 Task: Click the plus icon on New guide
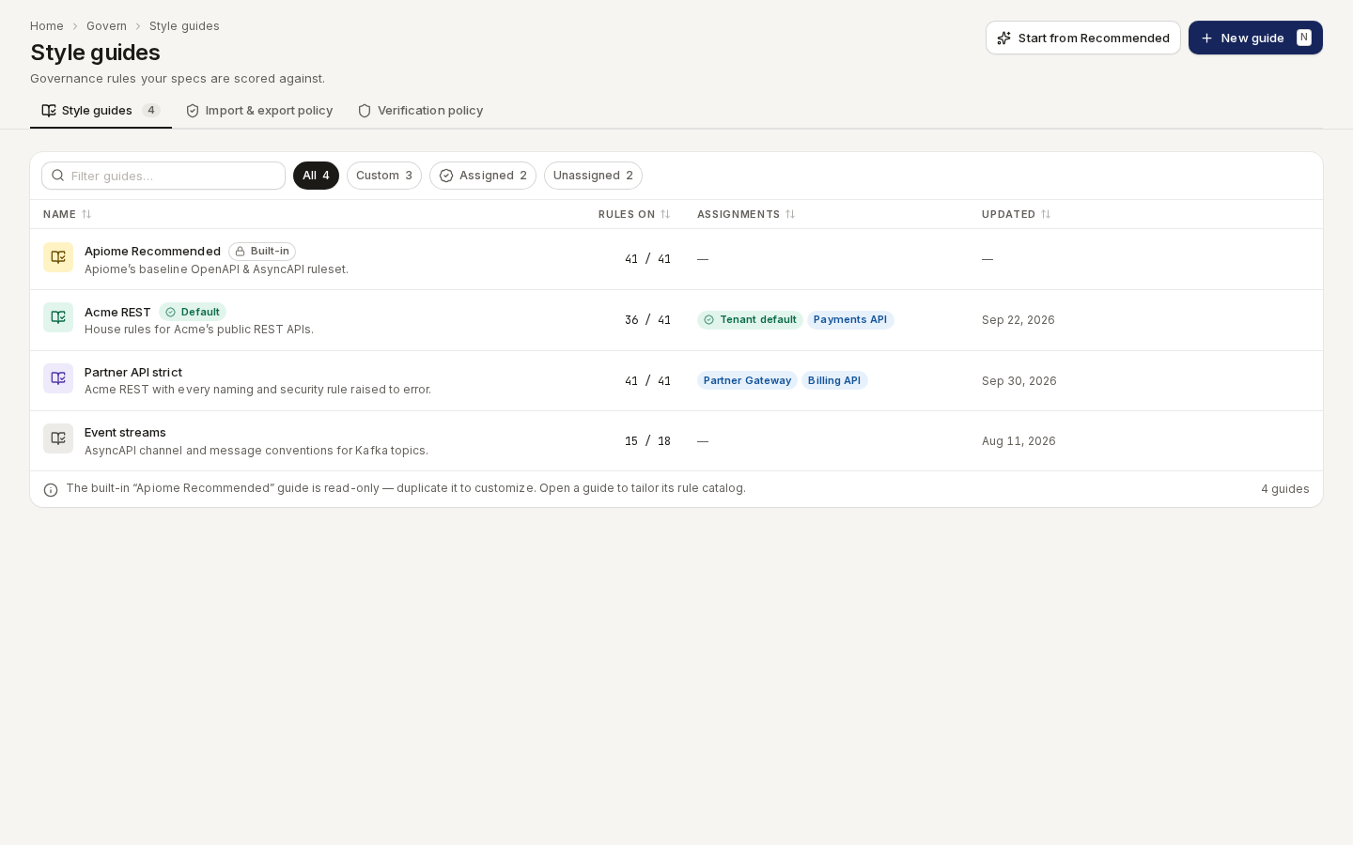point(1206,38)
